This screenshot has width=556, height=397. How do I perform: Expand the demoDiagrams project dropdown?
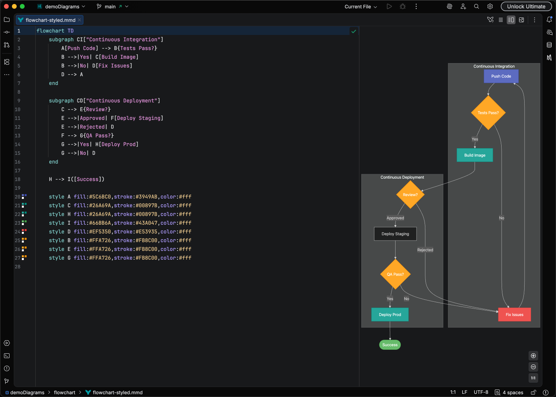pos(61,7)
